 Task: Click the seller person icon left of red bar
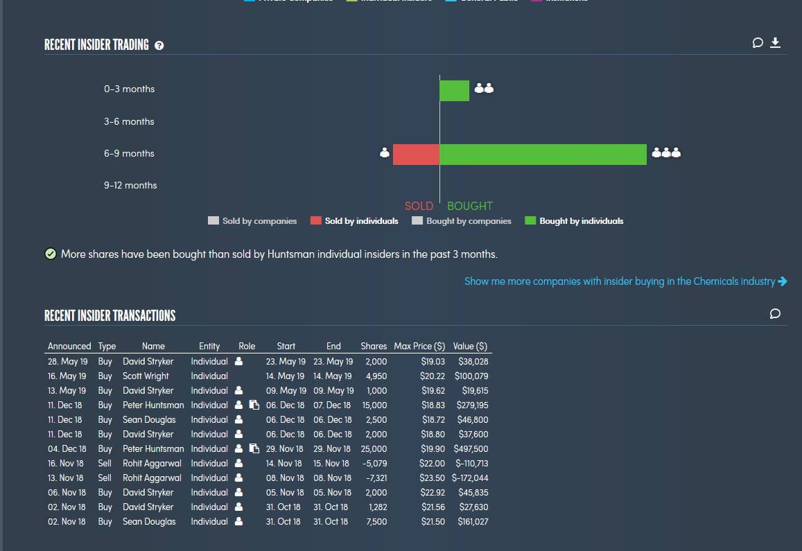pyautogui.click(x=385, y=153)
